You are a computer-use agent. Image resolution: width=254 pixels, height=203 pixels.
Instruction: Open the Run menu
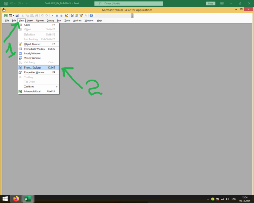(59, 21)
